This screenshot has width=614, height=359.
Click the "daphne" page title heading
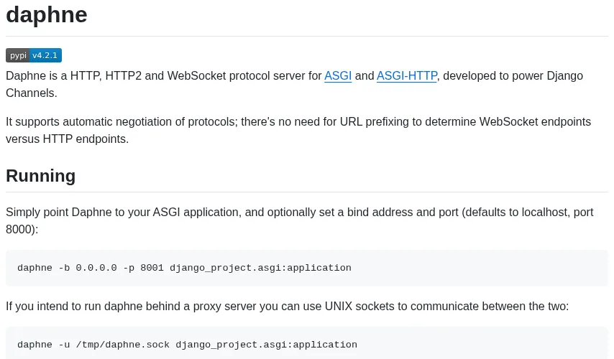[x=47, y=14]
